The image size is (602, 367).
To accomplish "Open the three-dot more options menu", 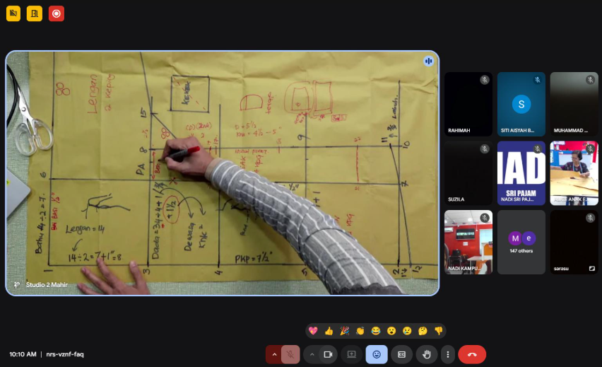I will [x=447, y=354].
